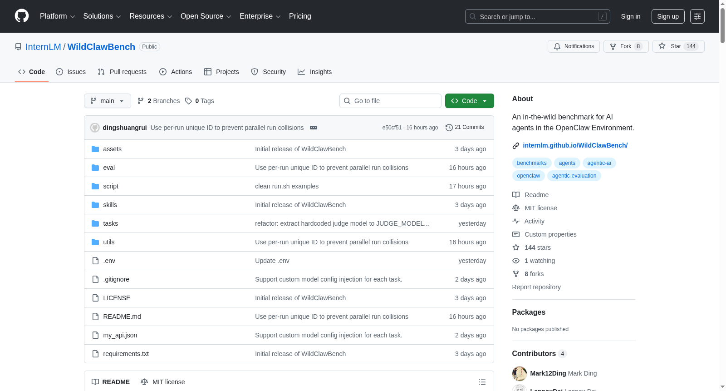
Task: Open the my_api.json file
Action: (x=120, y=335)
